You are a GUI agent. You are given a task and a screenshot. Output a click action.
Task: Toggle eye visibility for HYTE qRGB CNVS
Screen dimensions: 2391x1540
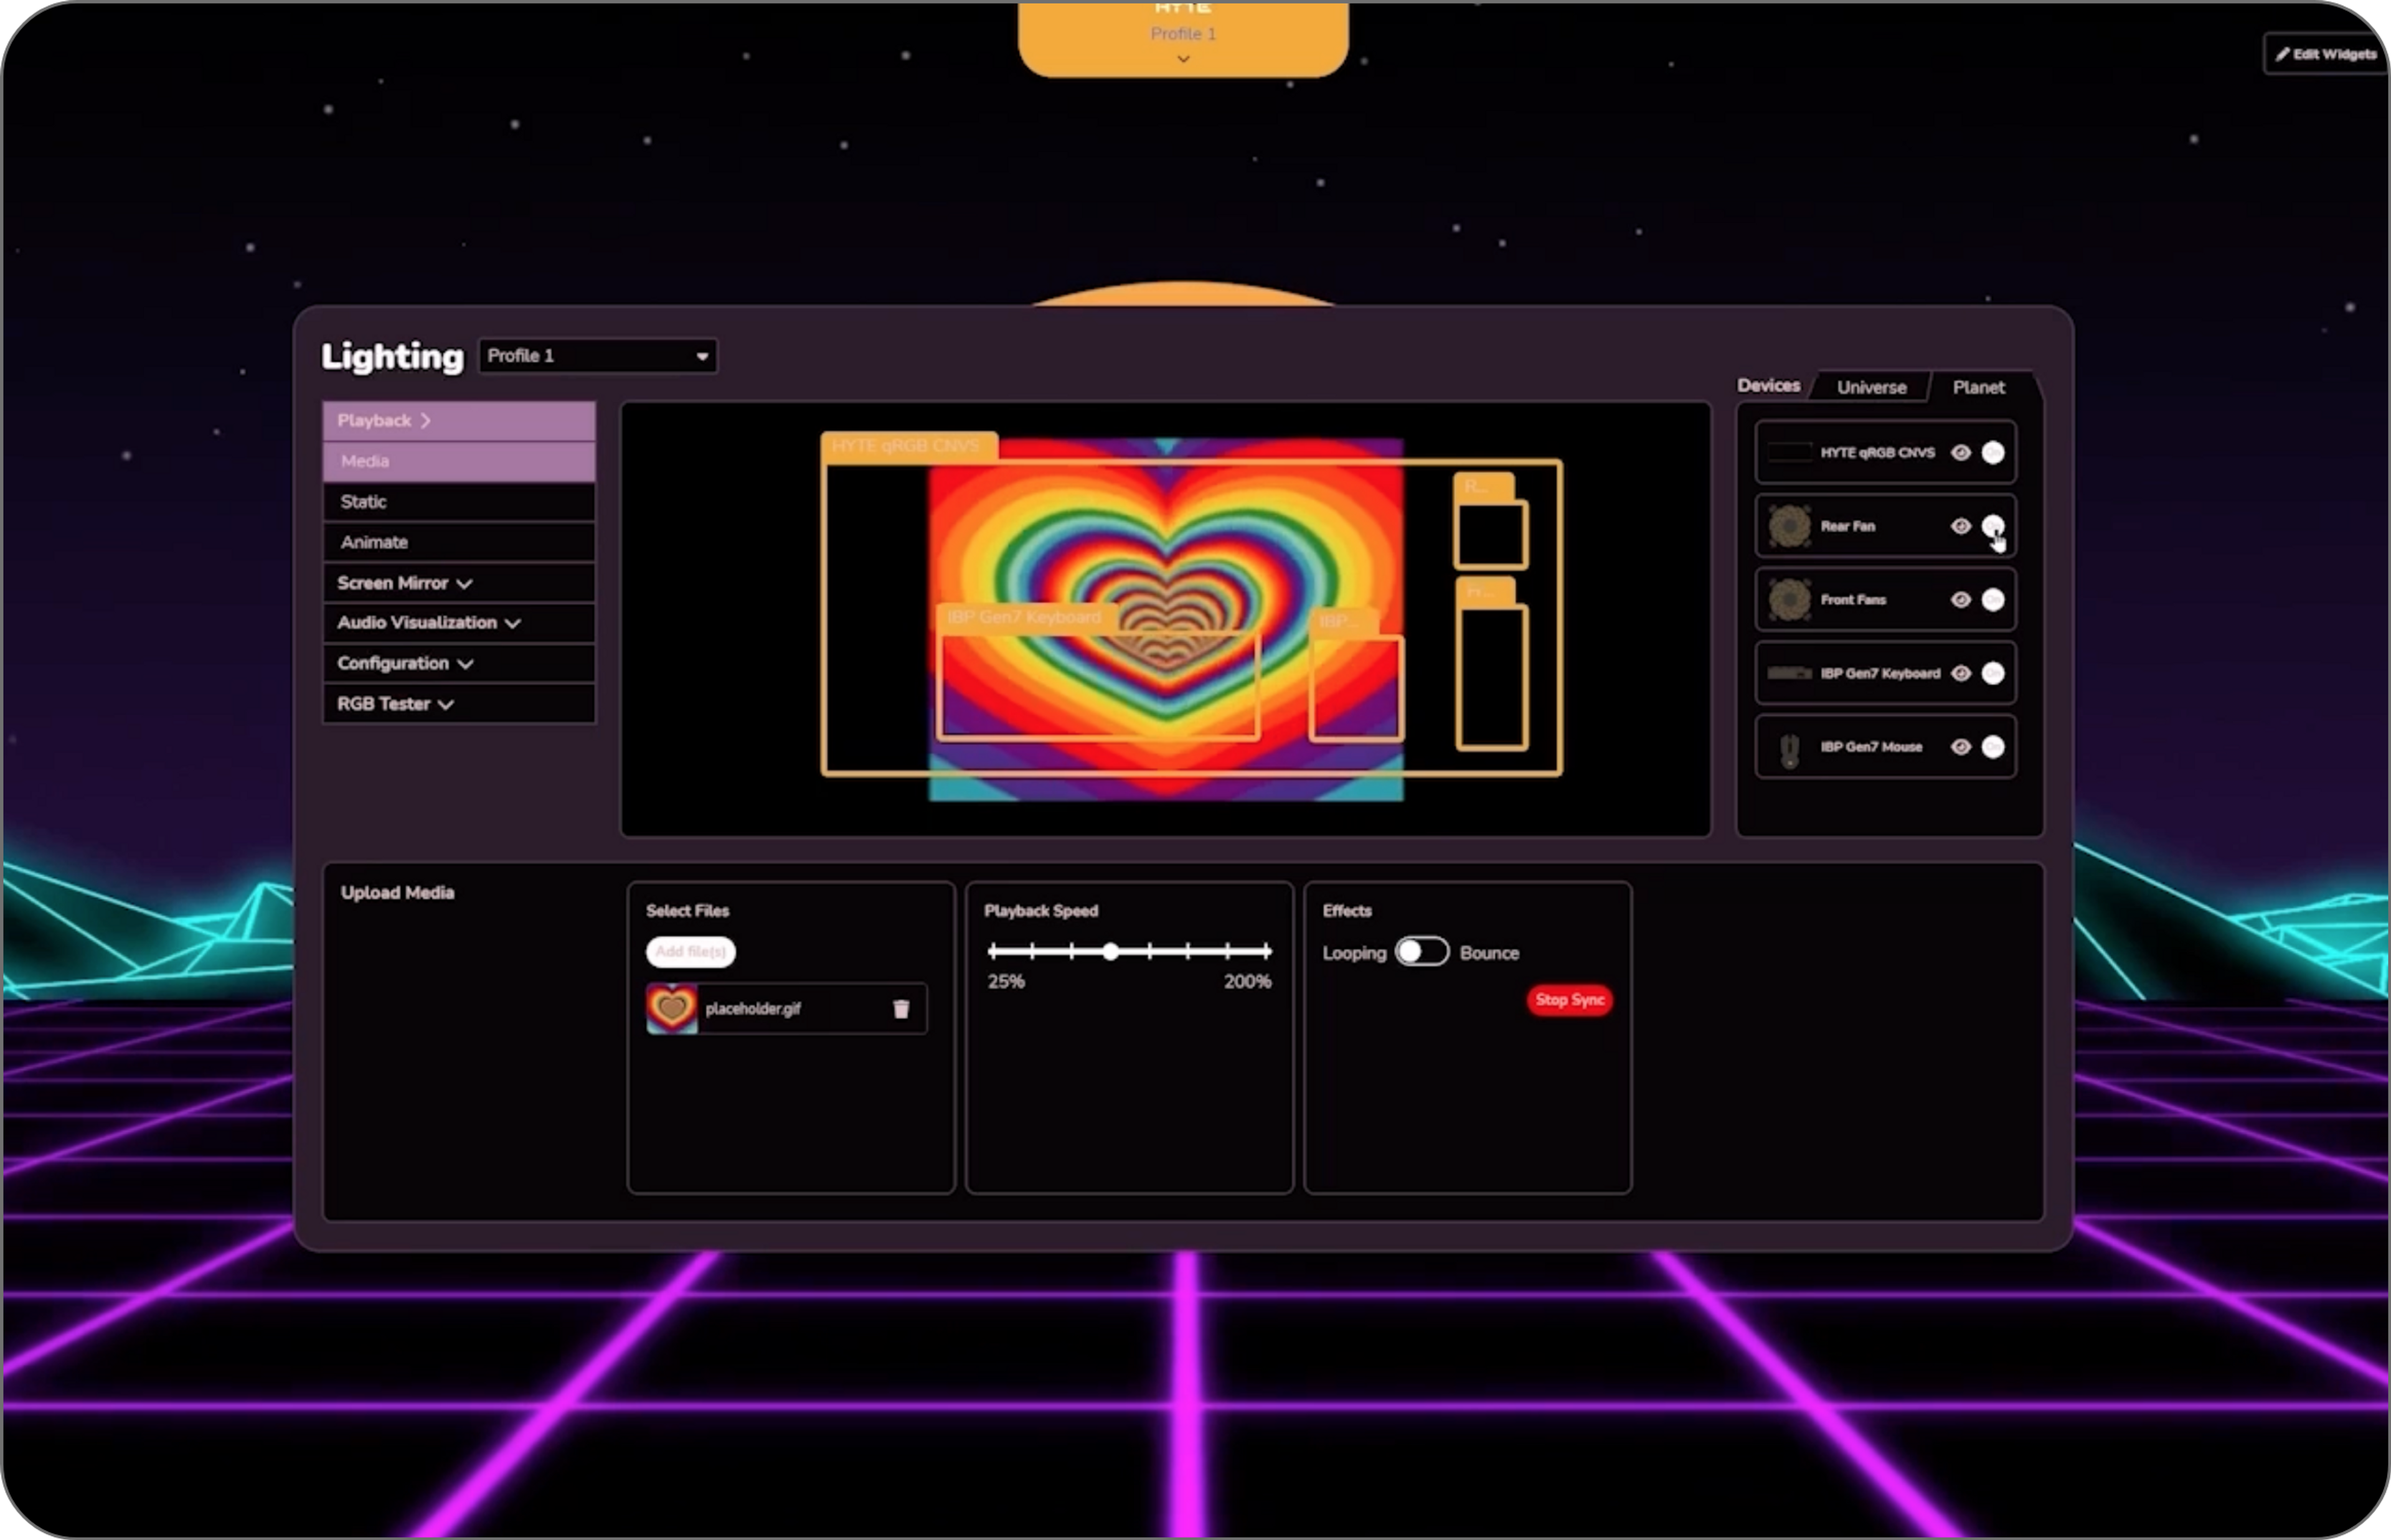pyautogui.click(x=1960, y=453)
